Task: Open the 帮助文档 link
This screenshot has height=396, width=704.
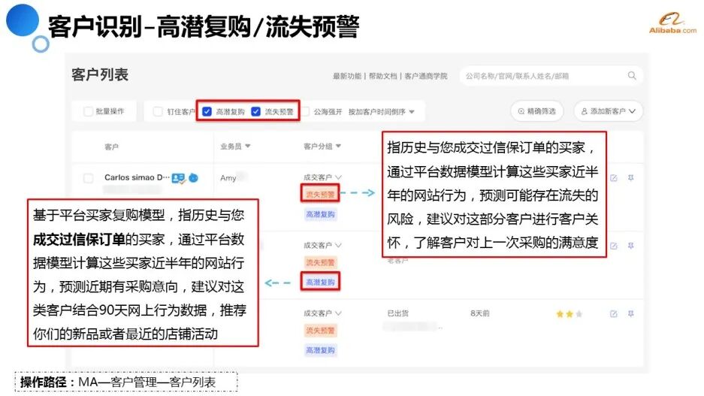Action: pyautogui.click(x=383, y=76)
